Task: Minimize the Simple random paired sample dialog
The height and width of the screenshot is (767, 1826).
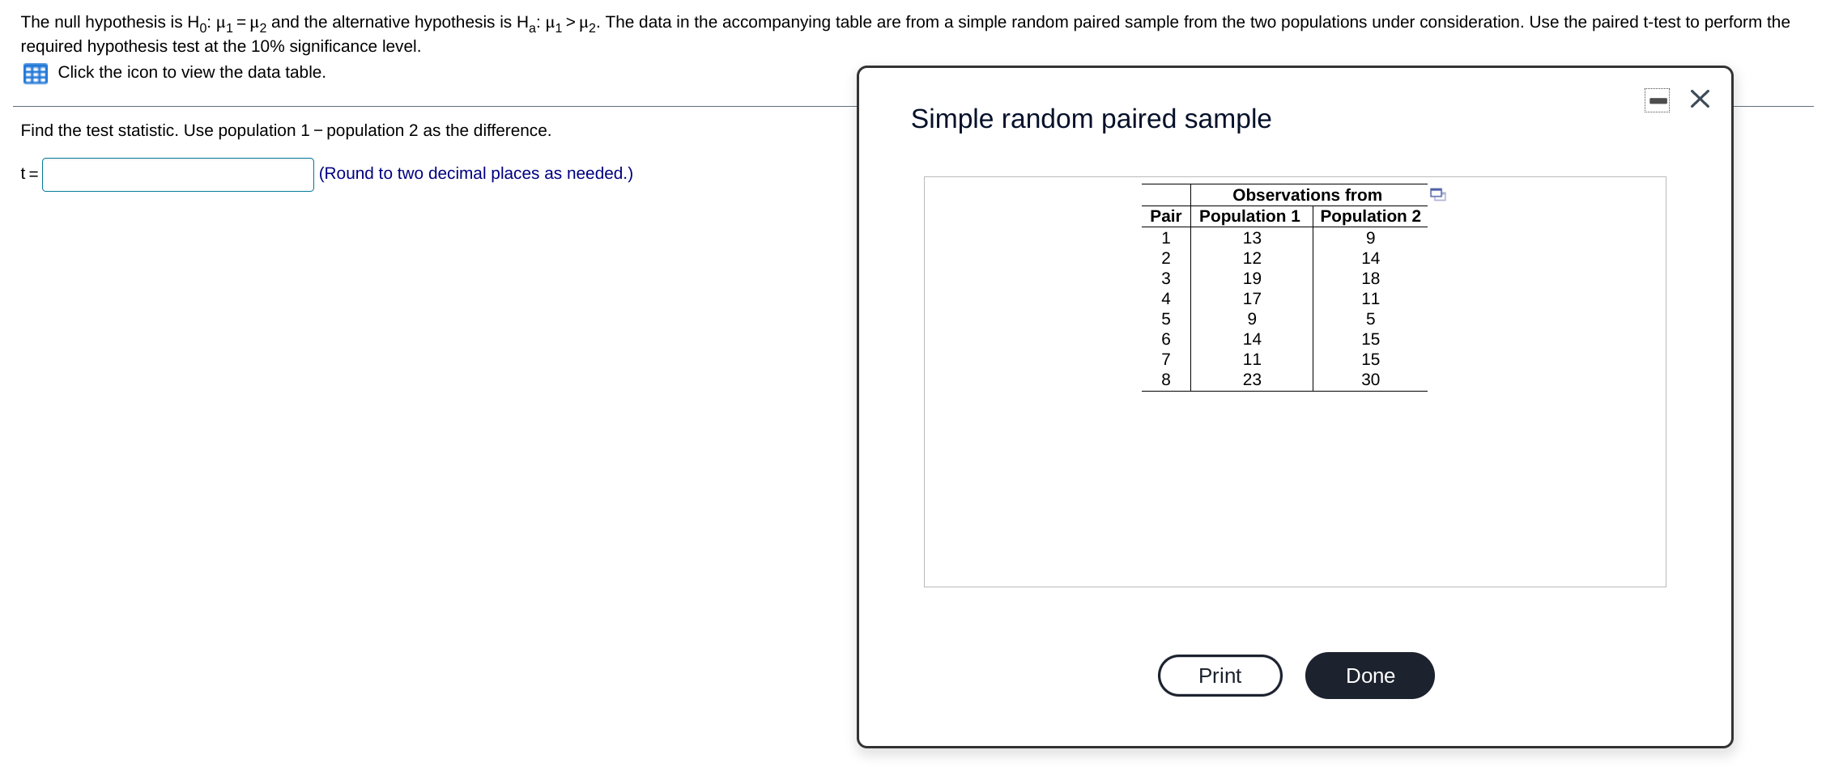Action: 1655,100
